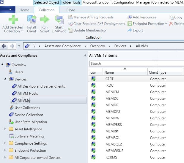
Task: Select the MEMDP device
Action: (136, 105)
